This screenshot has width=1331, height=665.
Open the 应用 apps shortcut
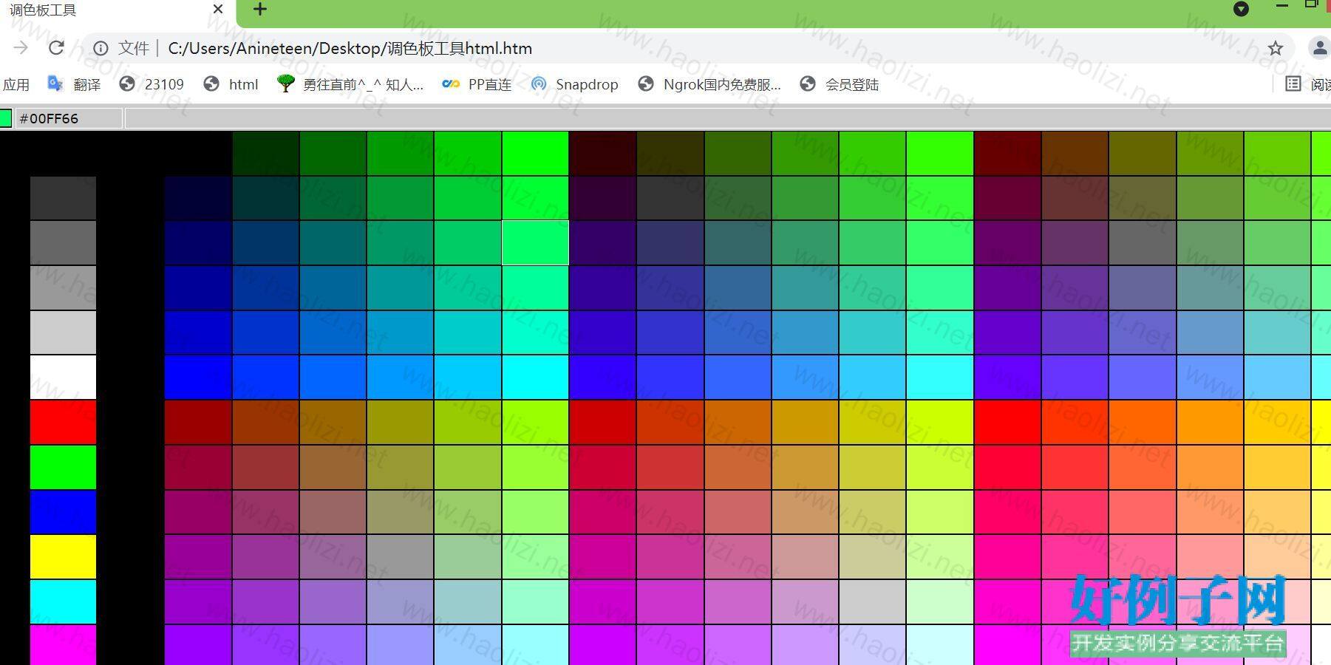pos(16,84)
